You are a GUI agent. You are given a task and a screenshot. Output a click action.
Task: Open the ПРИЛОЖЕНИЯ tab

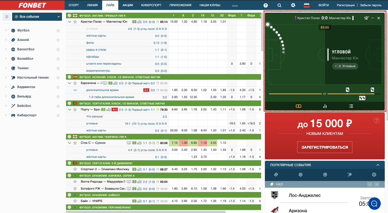(181, 5)
